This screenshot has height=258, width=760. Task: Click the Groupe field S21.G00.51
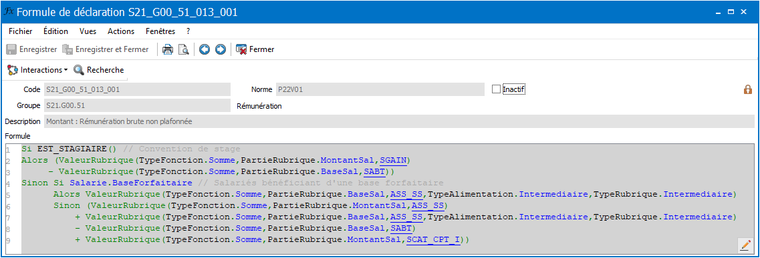coord(136,105)
